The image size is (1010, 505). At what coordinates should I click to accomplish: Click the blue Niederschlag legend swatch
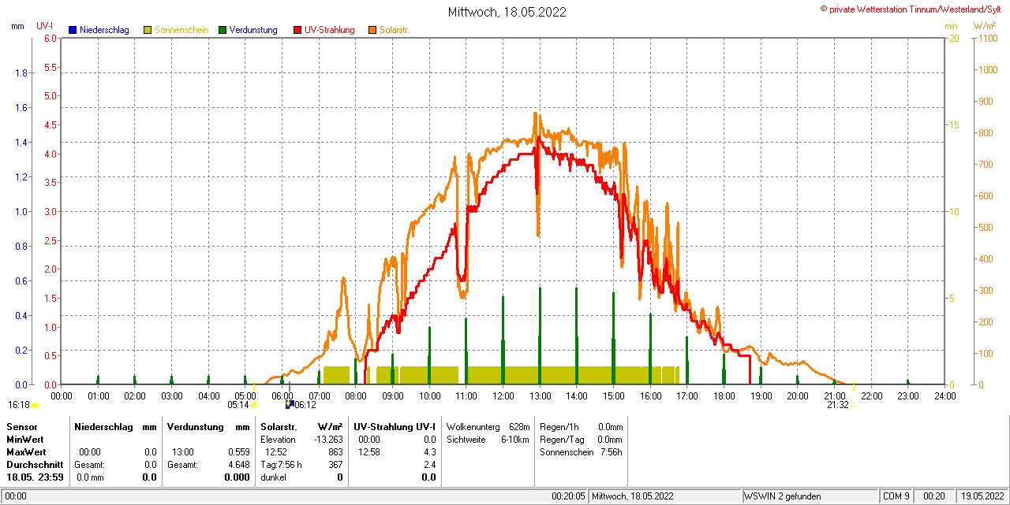click(73, 30)
